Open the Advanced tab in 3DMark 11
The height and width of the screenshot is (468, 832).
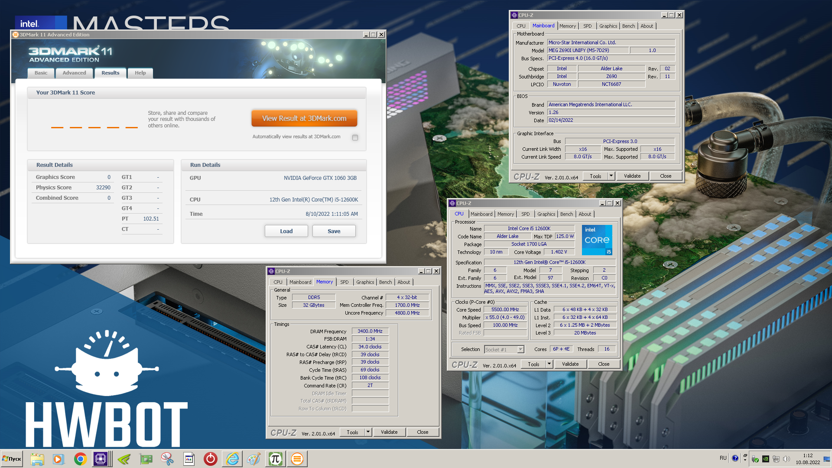coord(74,73)
